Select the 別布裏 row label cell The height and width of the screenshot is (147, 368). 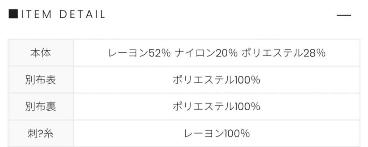pos(41,107)
